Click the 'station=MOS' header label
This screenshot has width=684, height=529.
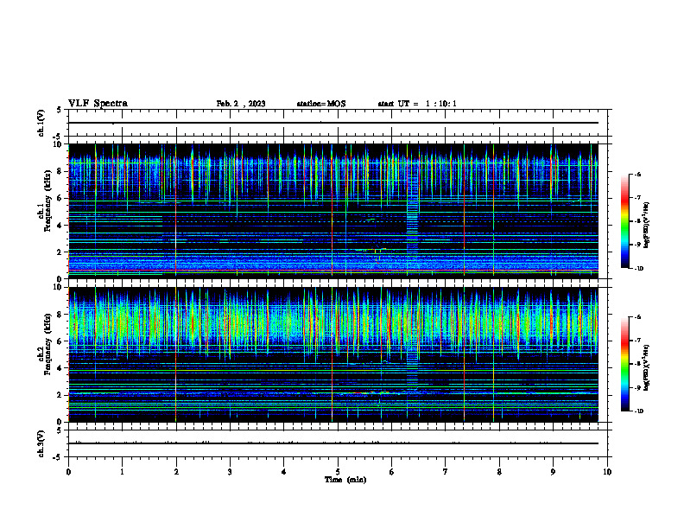tap(321, 104)
